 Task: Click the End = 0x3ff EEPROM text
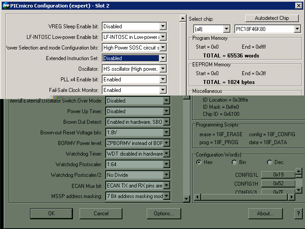(254, 73)
